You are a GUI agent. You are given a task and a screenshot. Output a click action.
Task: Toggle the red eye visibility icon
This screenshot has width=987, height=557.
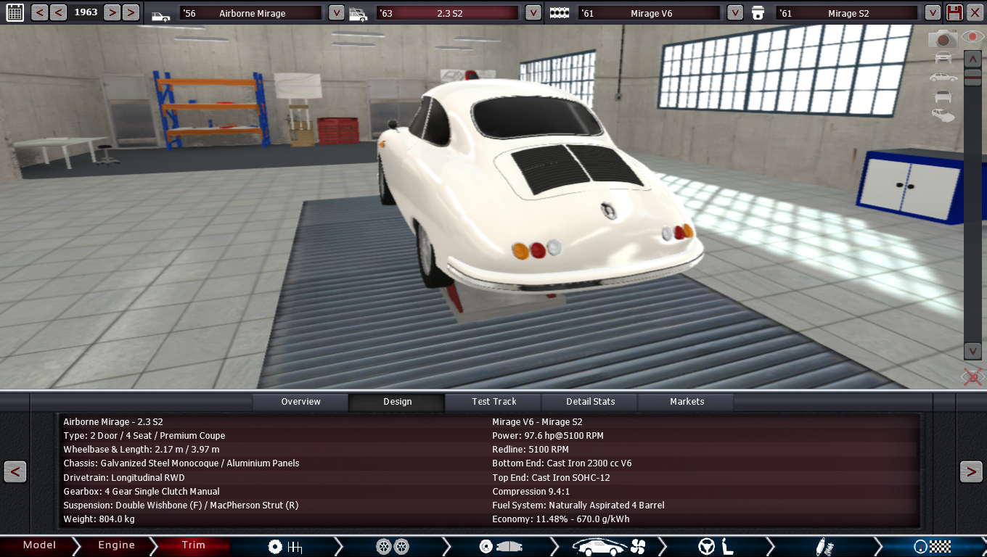(972, 36)
